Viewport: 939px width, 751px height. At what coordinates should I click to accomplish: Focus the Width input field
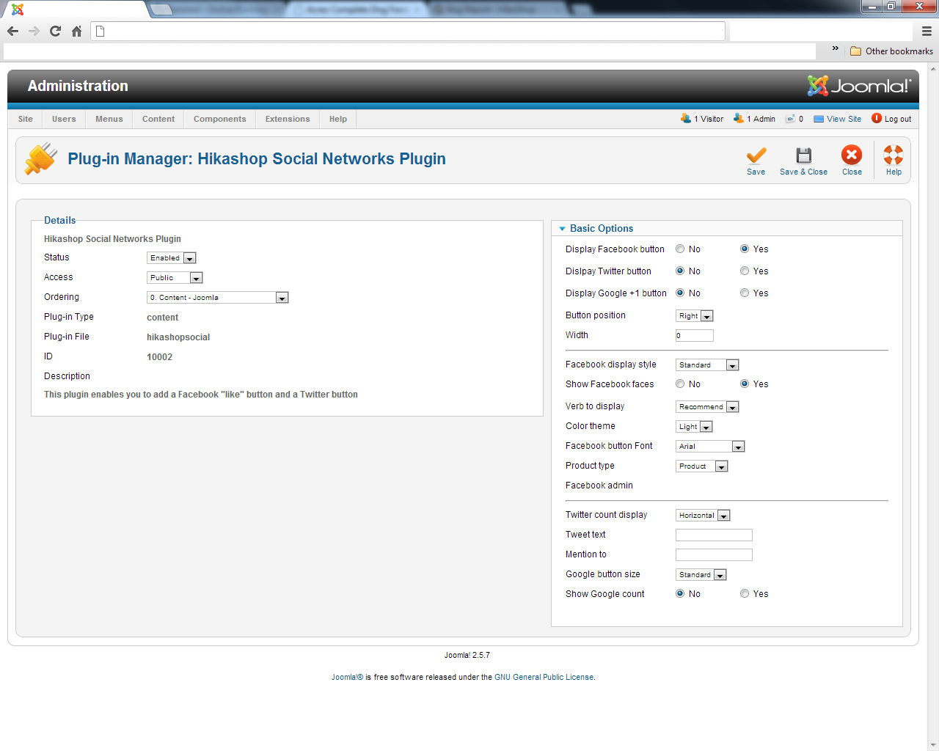[x=695, y=336]
